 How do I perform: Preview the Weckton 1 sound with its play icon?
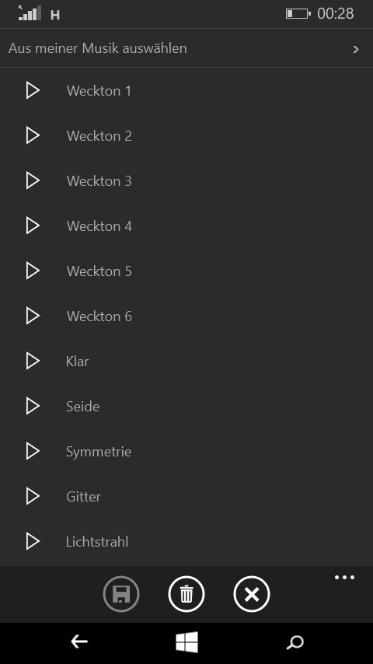click(33, 91)
